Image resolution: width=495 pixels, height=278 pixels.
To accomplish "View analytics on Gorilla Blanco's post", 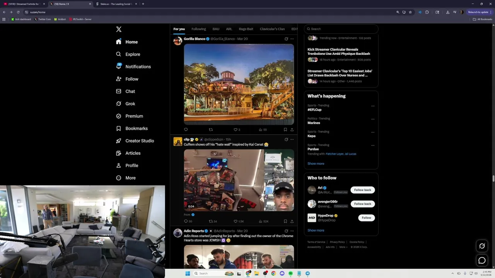I will coord(263,130).
